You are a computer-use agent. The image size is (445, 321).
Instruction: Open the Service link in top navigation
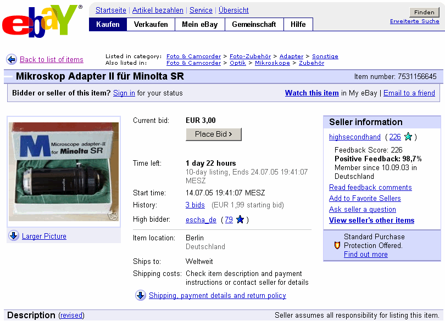coord(201,10)
